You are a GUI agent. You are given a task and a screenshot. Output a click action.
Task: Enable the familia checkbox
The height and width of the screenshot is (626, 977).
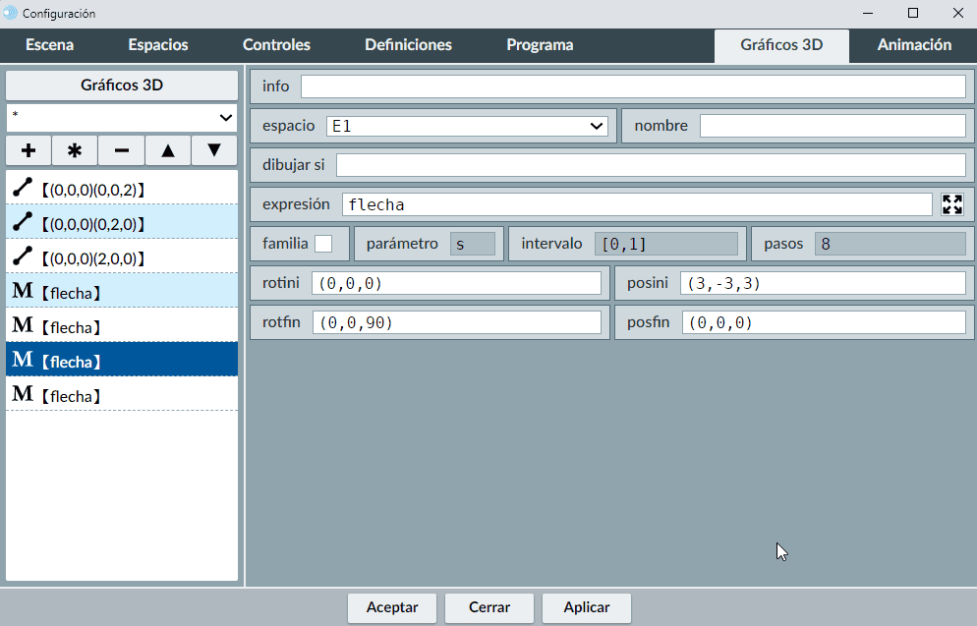pos(323,244)
